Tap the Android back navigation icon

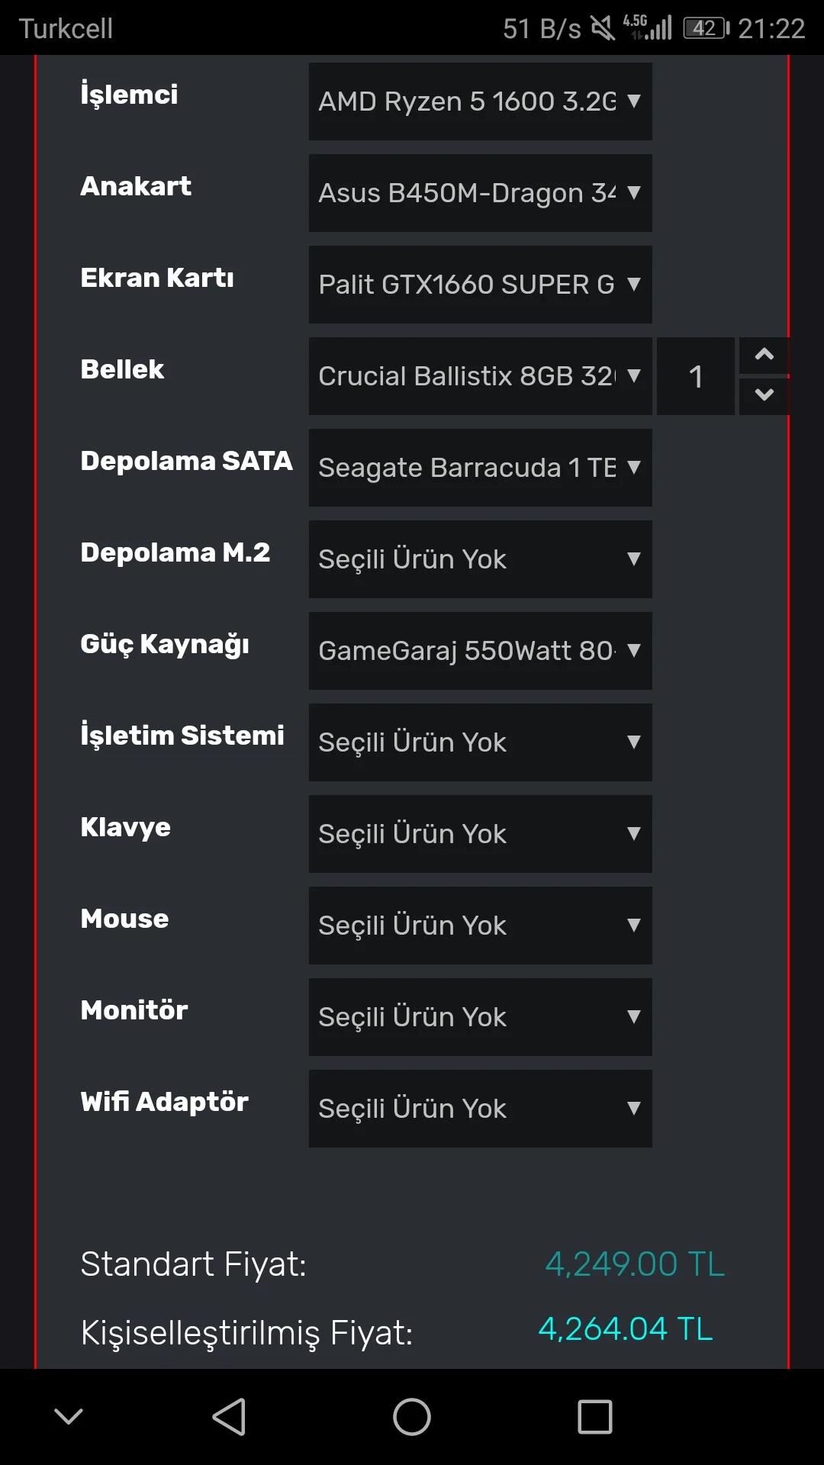(x=229, y=1417)
